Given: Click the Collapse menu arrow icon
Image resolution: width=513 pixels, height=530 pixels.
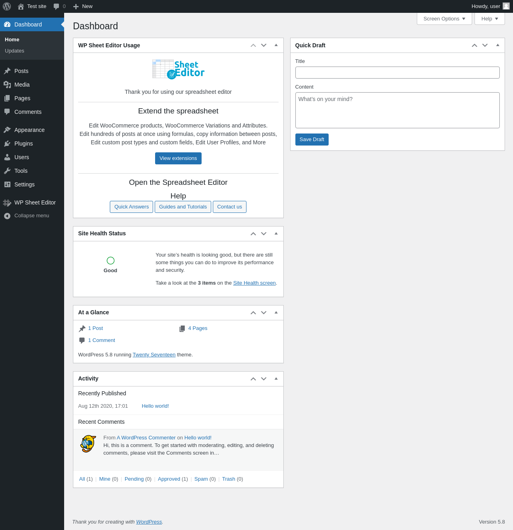Looking at the screenshot, I should pos(7,216).
